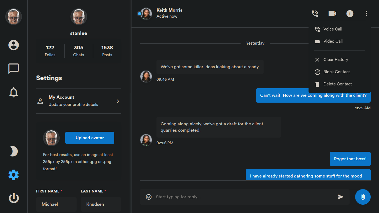The width and height of the screenshot is (379, 213).
Task: Start video call using header camera icon
Action: pos(332,14)
